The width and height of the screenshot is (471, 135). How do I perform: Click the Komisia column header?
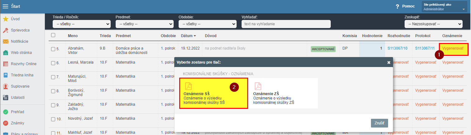click(349, 36)
